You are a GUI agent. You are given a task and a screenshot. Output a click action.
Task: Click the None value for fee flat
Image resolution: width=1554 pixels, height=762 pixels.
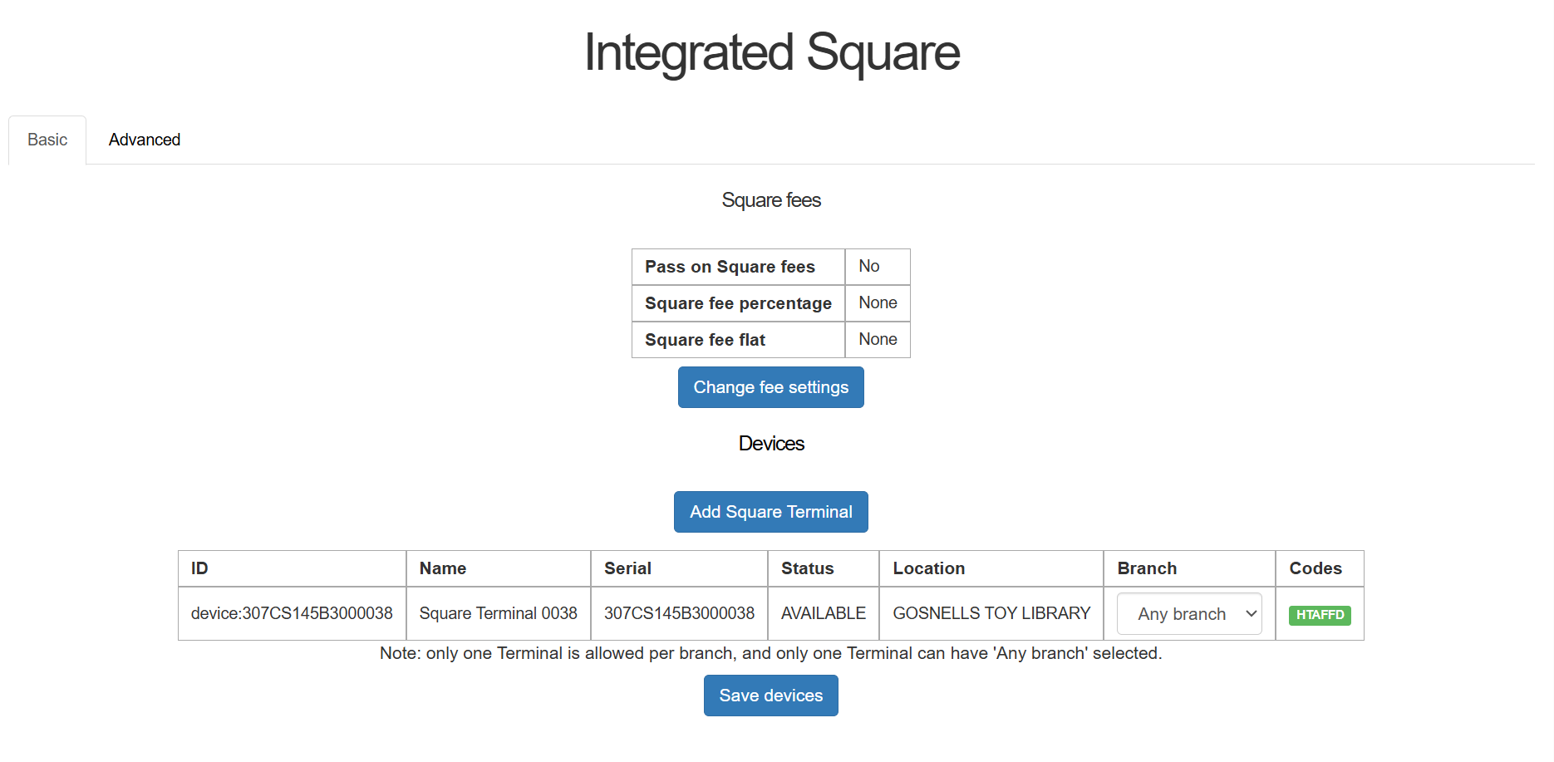click(x=878, y=340)
